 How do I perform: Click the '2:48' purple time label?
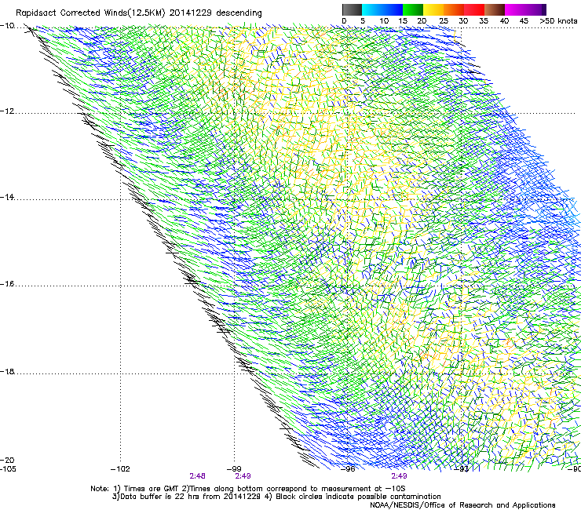tap(198, 476)
